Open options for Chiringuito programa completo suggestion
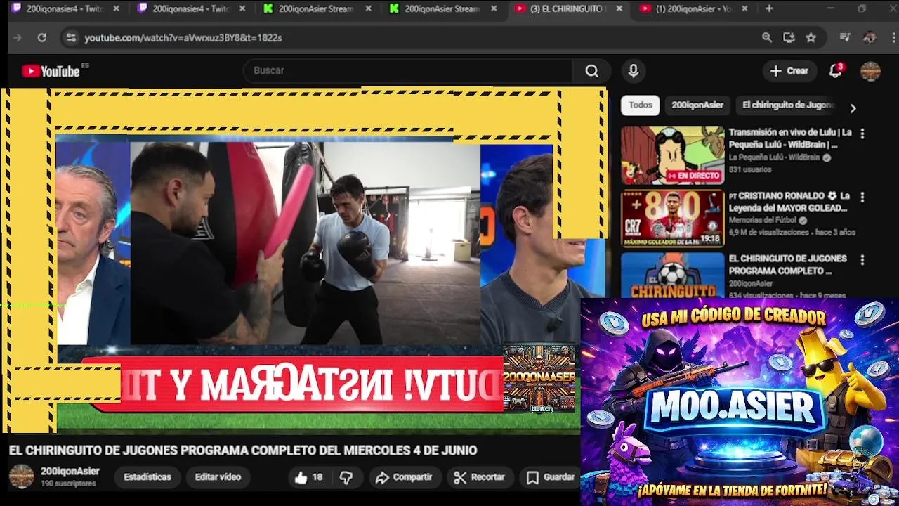The image size is (899, 506). (x=862, y=260)
